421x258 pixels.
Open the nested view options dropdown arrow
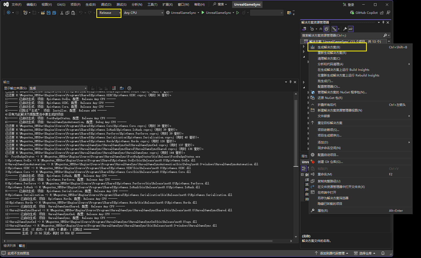click(339, 29)
